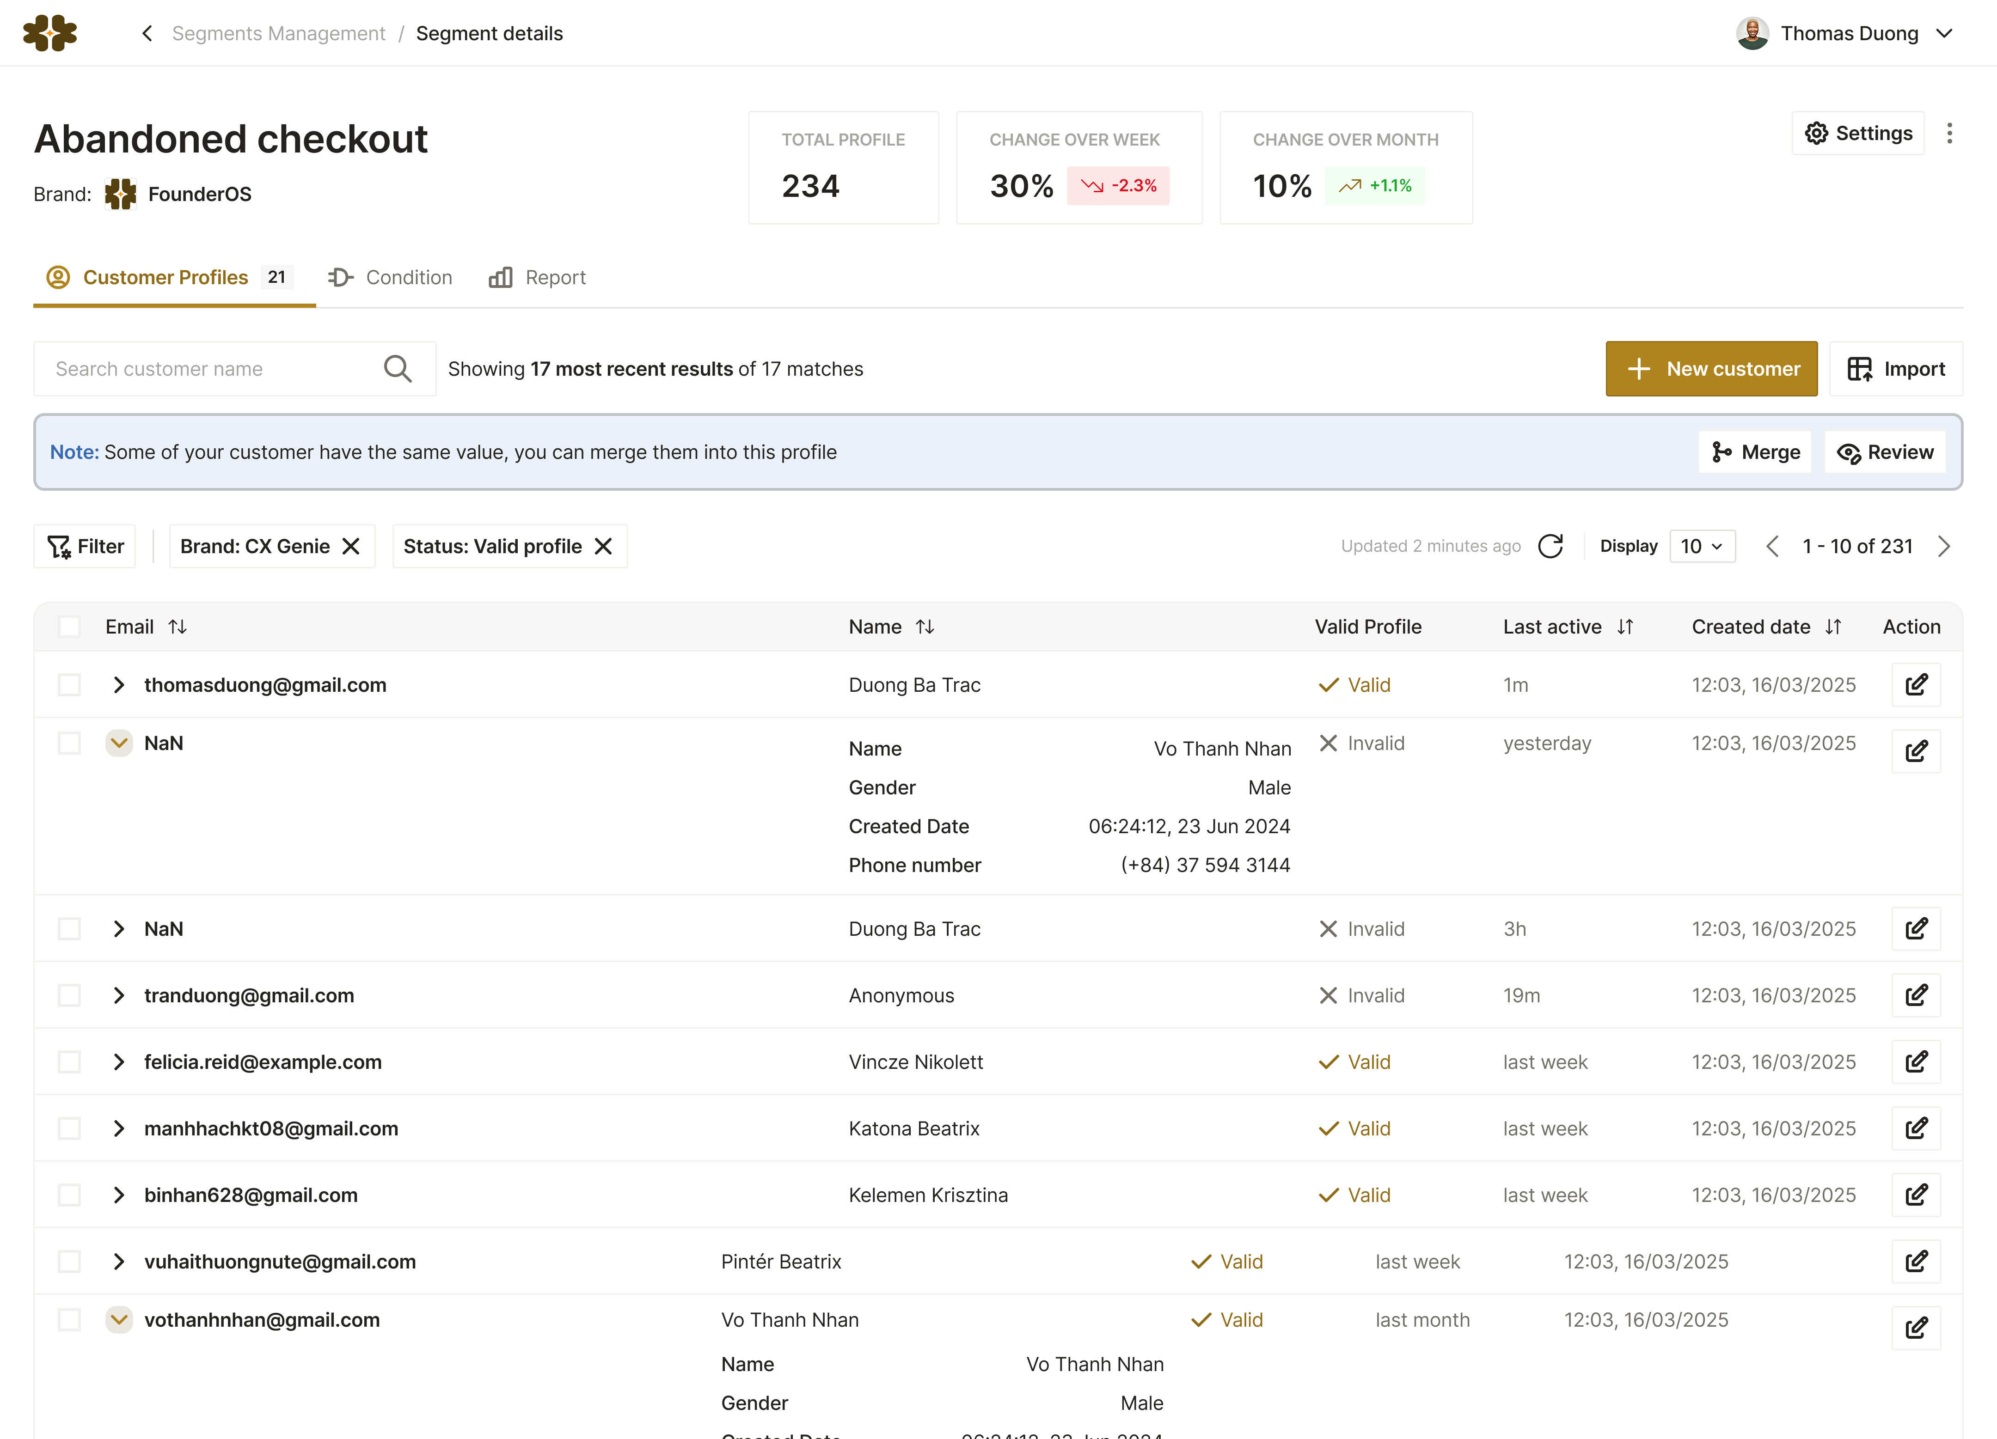Collapse the vothanhnhan@gmail.com row details

click(x=119, y=1319)
